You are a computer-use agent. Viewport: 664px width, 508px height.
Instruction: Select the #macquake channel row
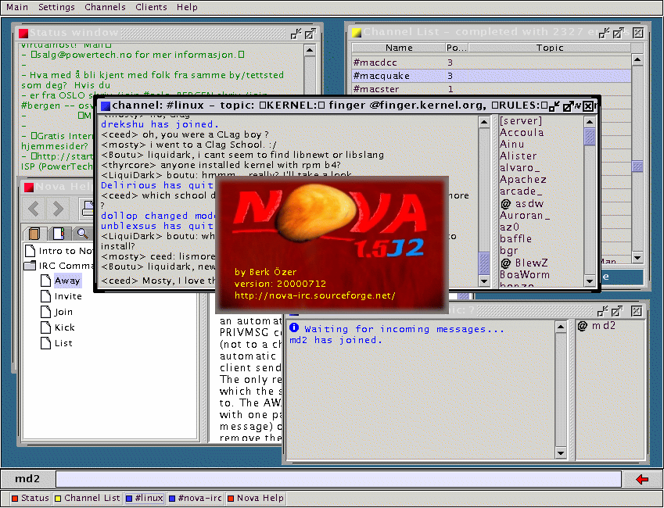[x=491, y=76]
